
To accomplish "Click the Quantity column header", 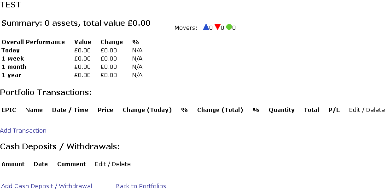I will click(x=281, y=110).
